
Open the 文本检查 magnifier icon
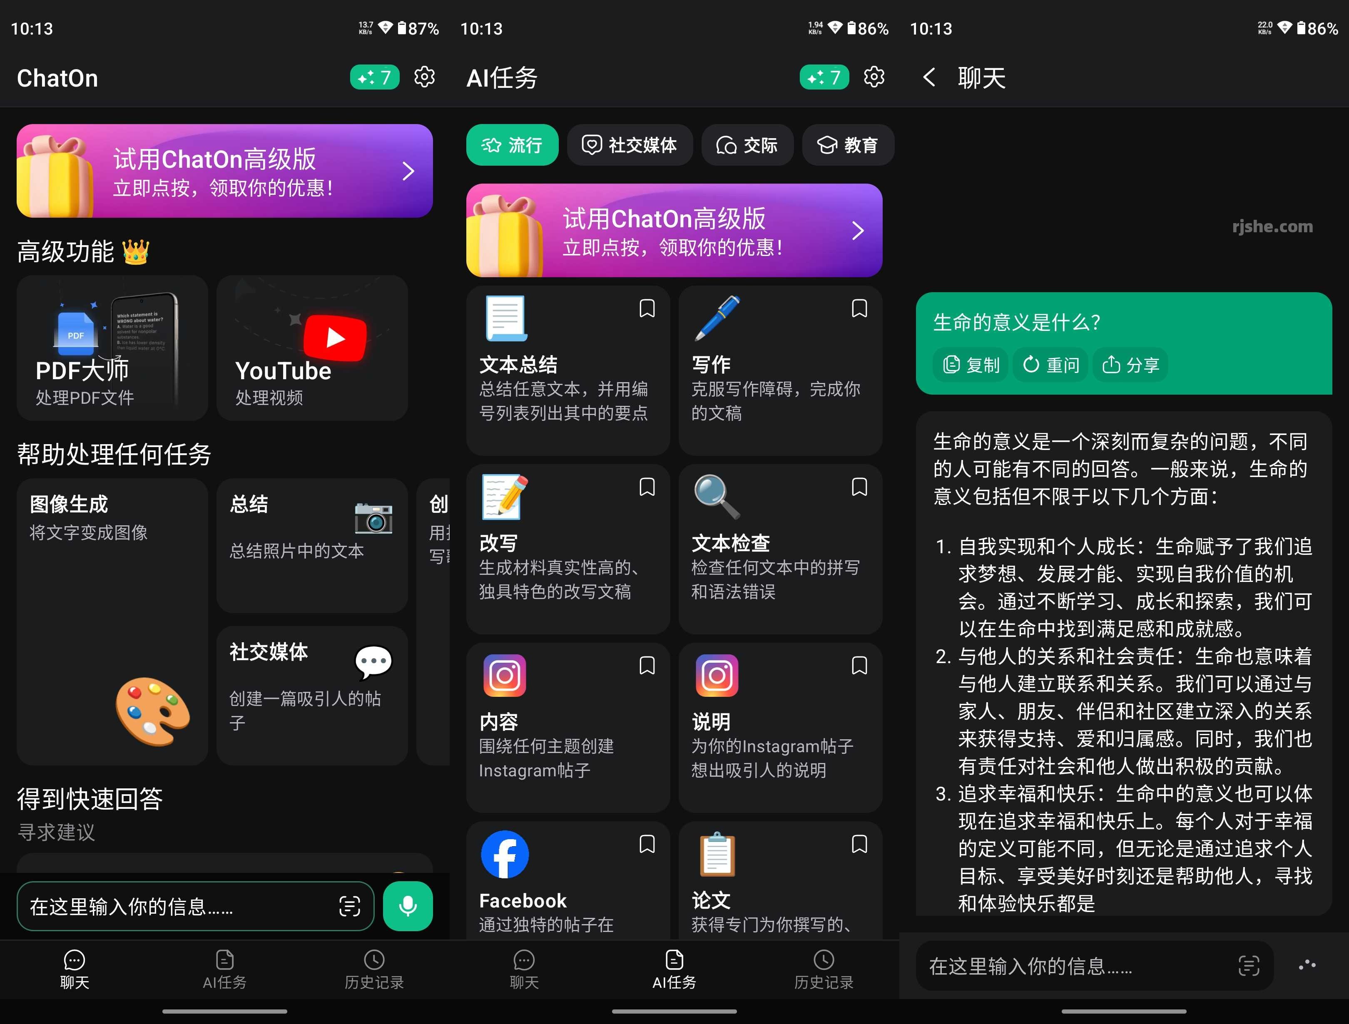pos(717,497)
